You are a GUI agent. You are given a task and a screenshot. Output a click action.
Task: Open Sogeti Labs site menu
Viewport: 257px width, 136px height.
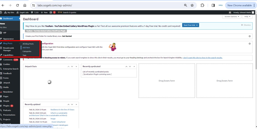pos(23,13)
